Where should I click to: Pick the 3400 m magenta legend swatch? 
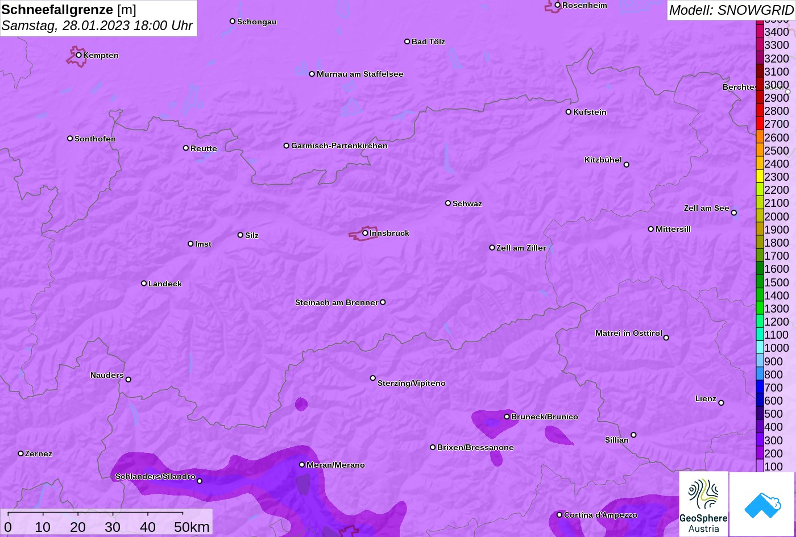click(760, 31)
